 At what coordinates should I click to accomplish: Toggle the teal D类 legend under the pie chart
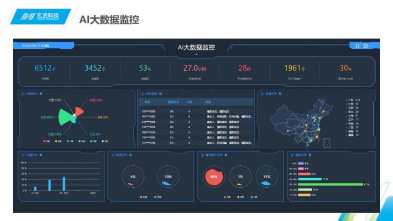tap(81, 142)
